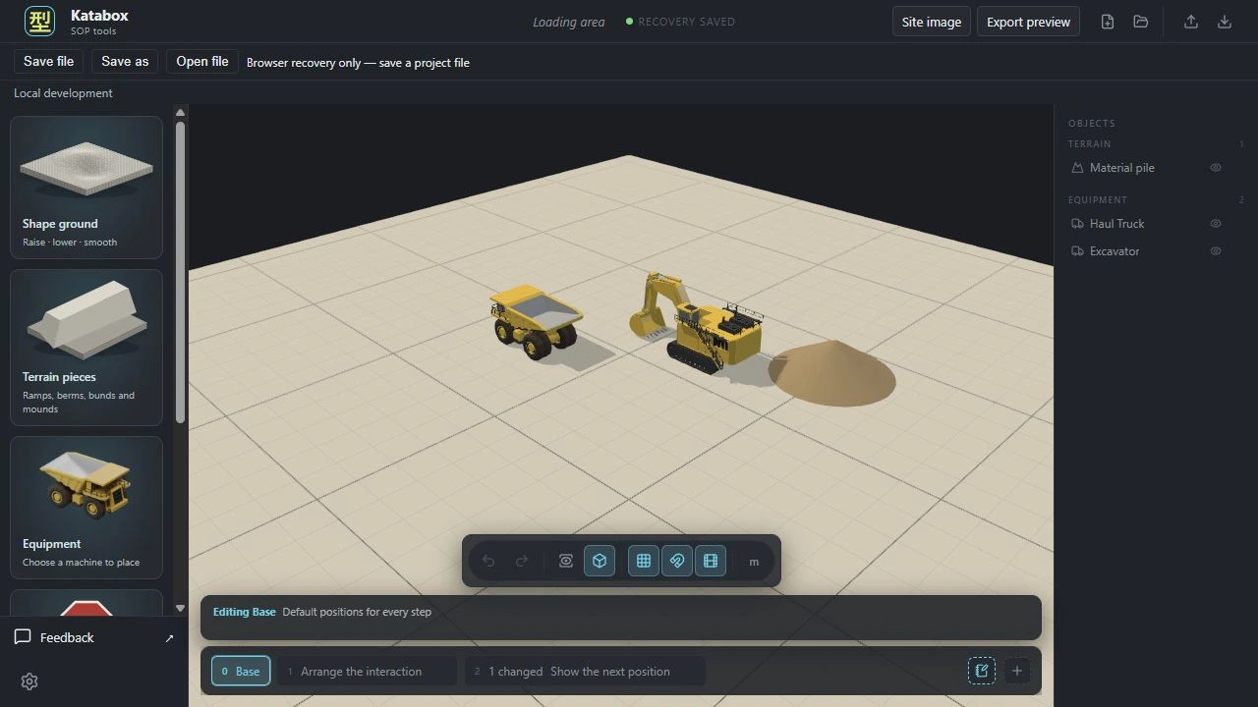Click the Material pile terrain icon

point(1077,168)
